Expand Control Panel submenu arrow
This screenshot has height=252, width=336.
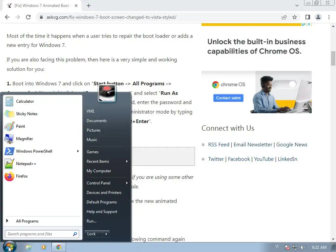pyautogui.click(x=127, y=183)
